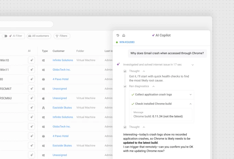Open the Filters button

[x=62, y=36]
